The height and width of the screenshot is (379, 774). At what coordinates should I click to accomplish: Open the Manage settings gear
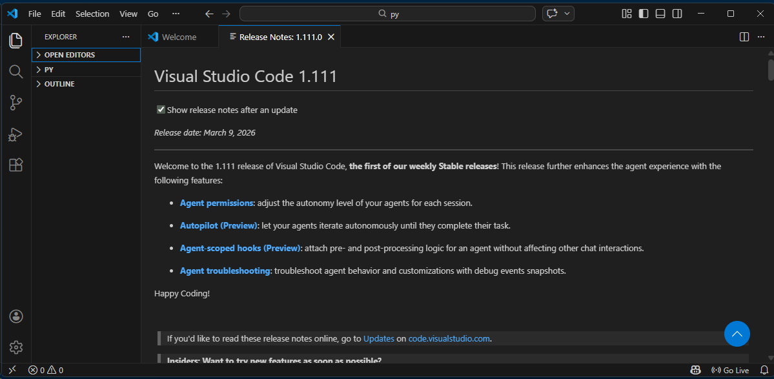tap(16, 347)
